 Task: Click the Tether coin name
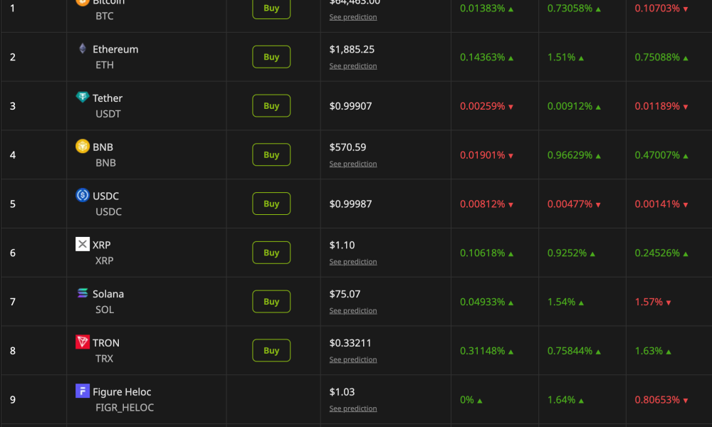[108, 98]
